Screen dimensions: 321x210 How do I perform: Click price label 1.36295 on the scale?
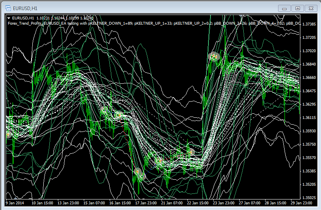tap(309, 104)
